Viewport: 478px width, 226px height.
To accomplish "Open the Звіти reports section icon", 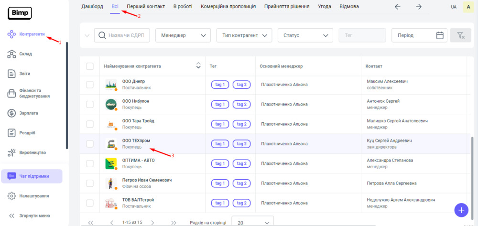I will [x=12, y=74].
